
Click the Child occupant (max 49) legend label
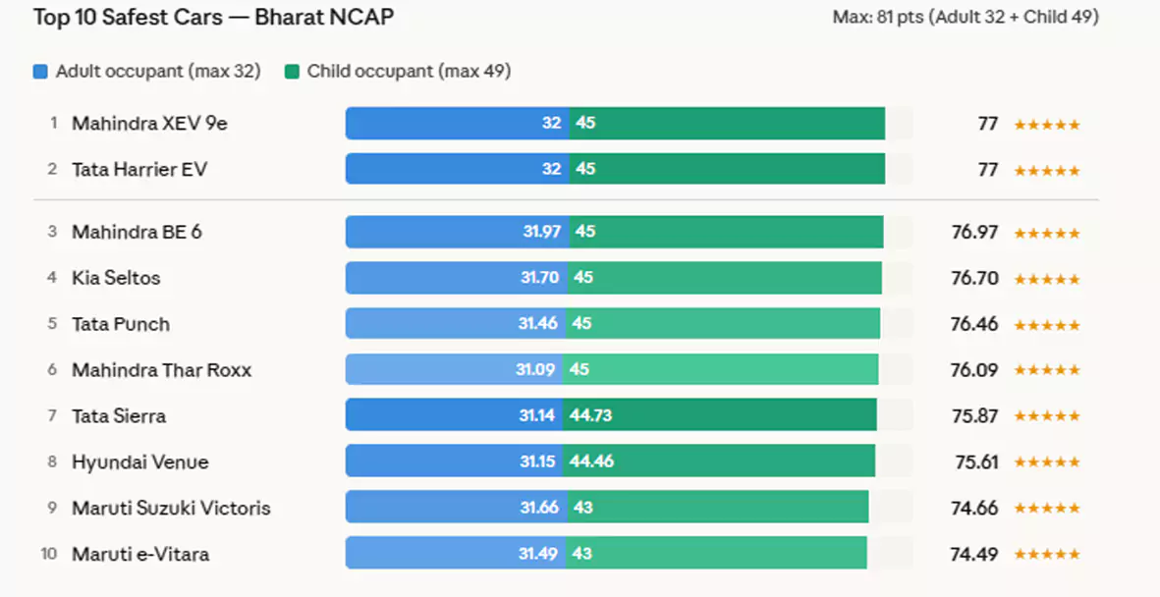[x=409, y=72]
